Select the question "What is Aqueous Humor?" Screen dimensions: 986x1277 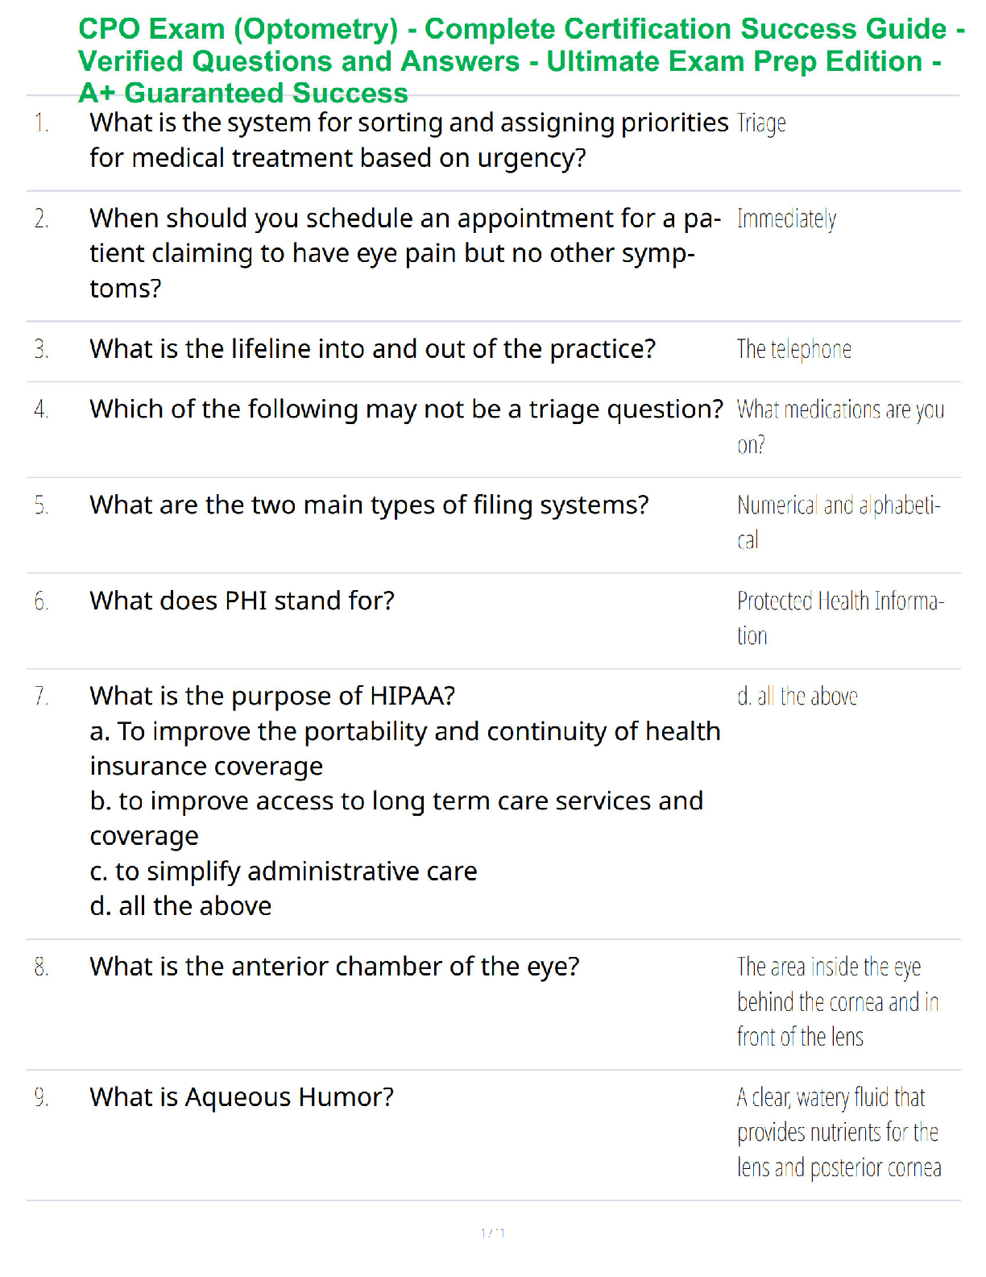click(x=242, y=1097)
